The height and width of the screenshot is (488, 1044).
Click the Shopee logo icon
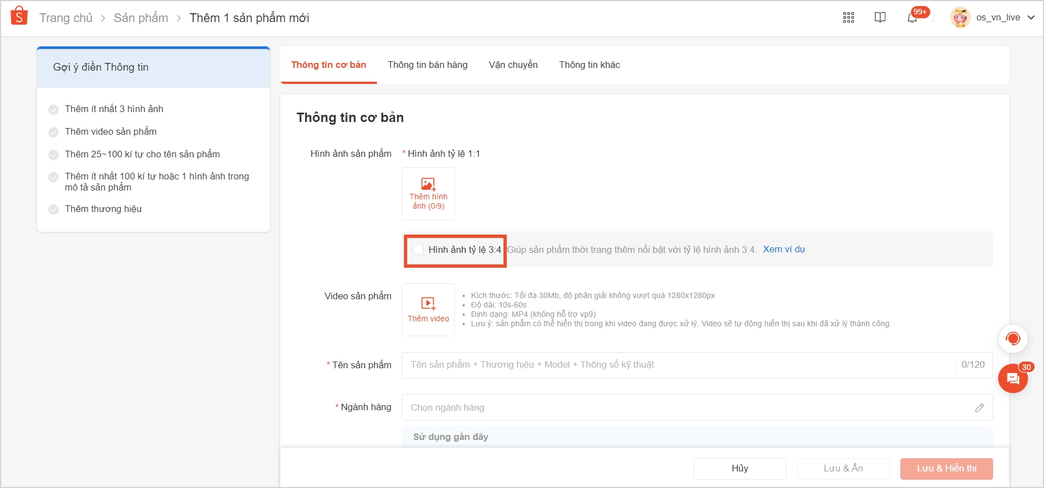pyautogui.click(x=19, y=16)
